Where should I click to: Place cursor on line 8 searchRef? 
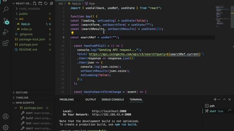(x=88, y=37)
